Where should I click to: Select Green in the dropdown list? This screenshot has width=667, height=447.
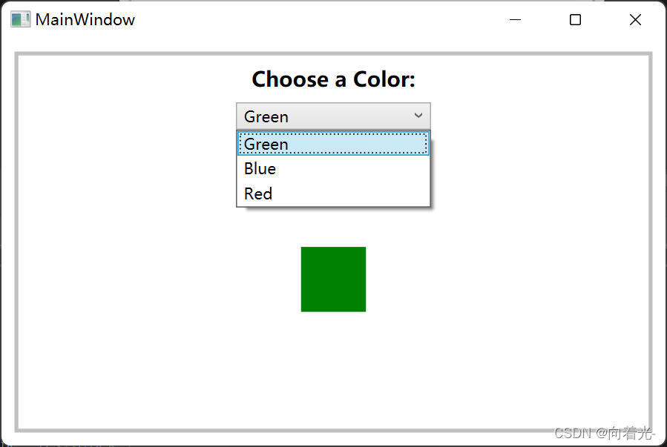pyautogui.click(x=333, y=144)
